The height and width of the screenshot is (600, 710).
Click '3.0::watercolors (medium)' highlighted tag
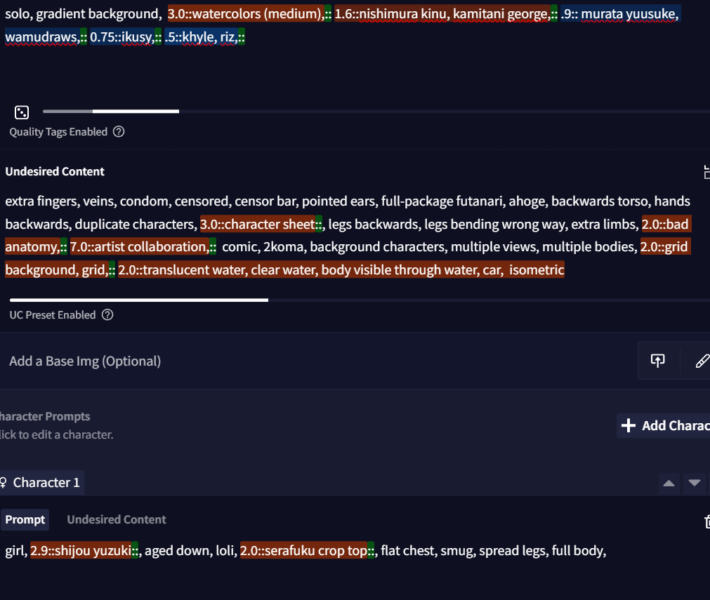tap(246, 14)
